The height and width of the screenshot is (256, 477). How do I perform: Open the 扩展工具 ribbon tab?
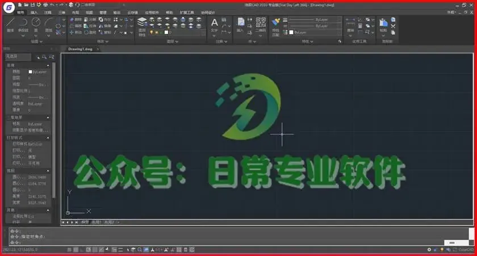(x=187, y=12)
